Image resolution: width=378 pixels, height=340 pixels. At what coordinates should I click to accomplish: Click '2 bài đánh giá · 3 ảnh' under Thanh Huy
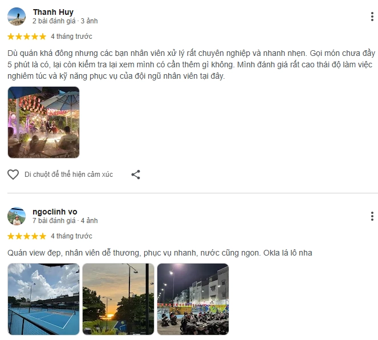pos(65,21)
